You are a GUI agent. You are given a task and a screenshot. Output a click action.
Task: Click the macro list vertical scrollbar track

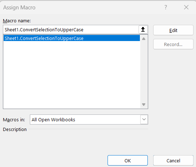click(x=144, y=72)
